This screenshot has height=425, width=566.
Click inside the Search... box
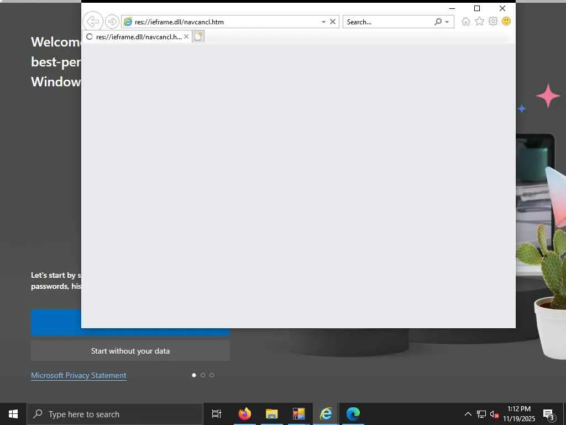point(388,22)
